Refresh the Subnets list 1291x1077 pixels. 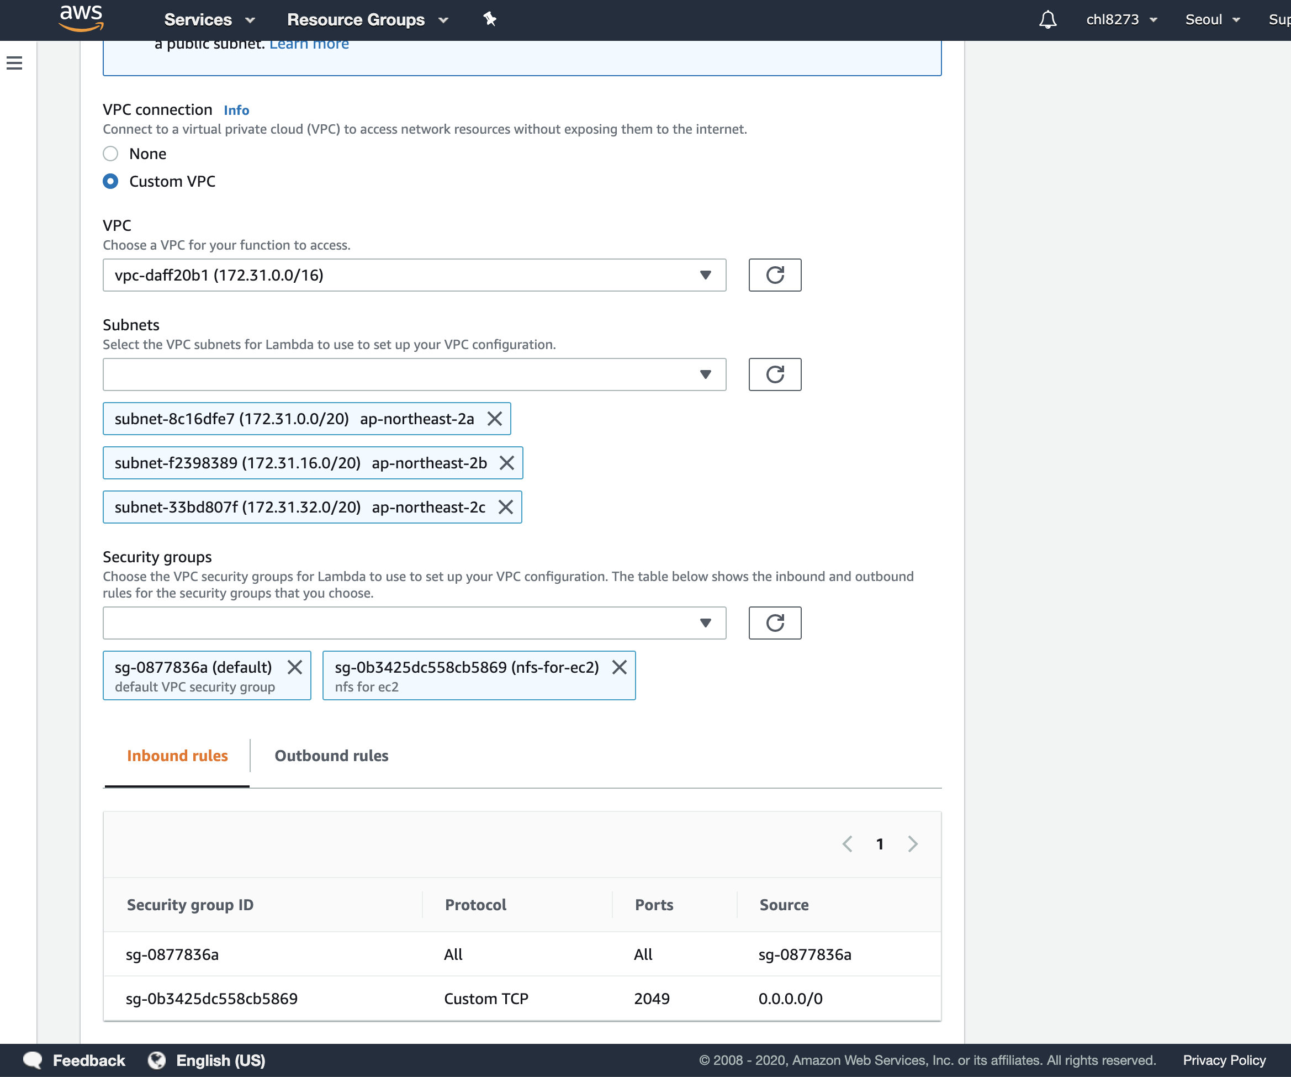[774, 374]
